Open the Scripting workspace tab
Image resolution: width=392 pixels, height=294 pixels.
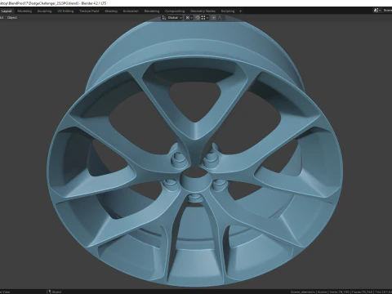[x=228, y=11]
